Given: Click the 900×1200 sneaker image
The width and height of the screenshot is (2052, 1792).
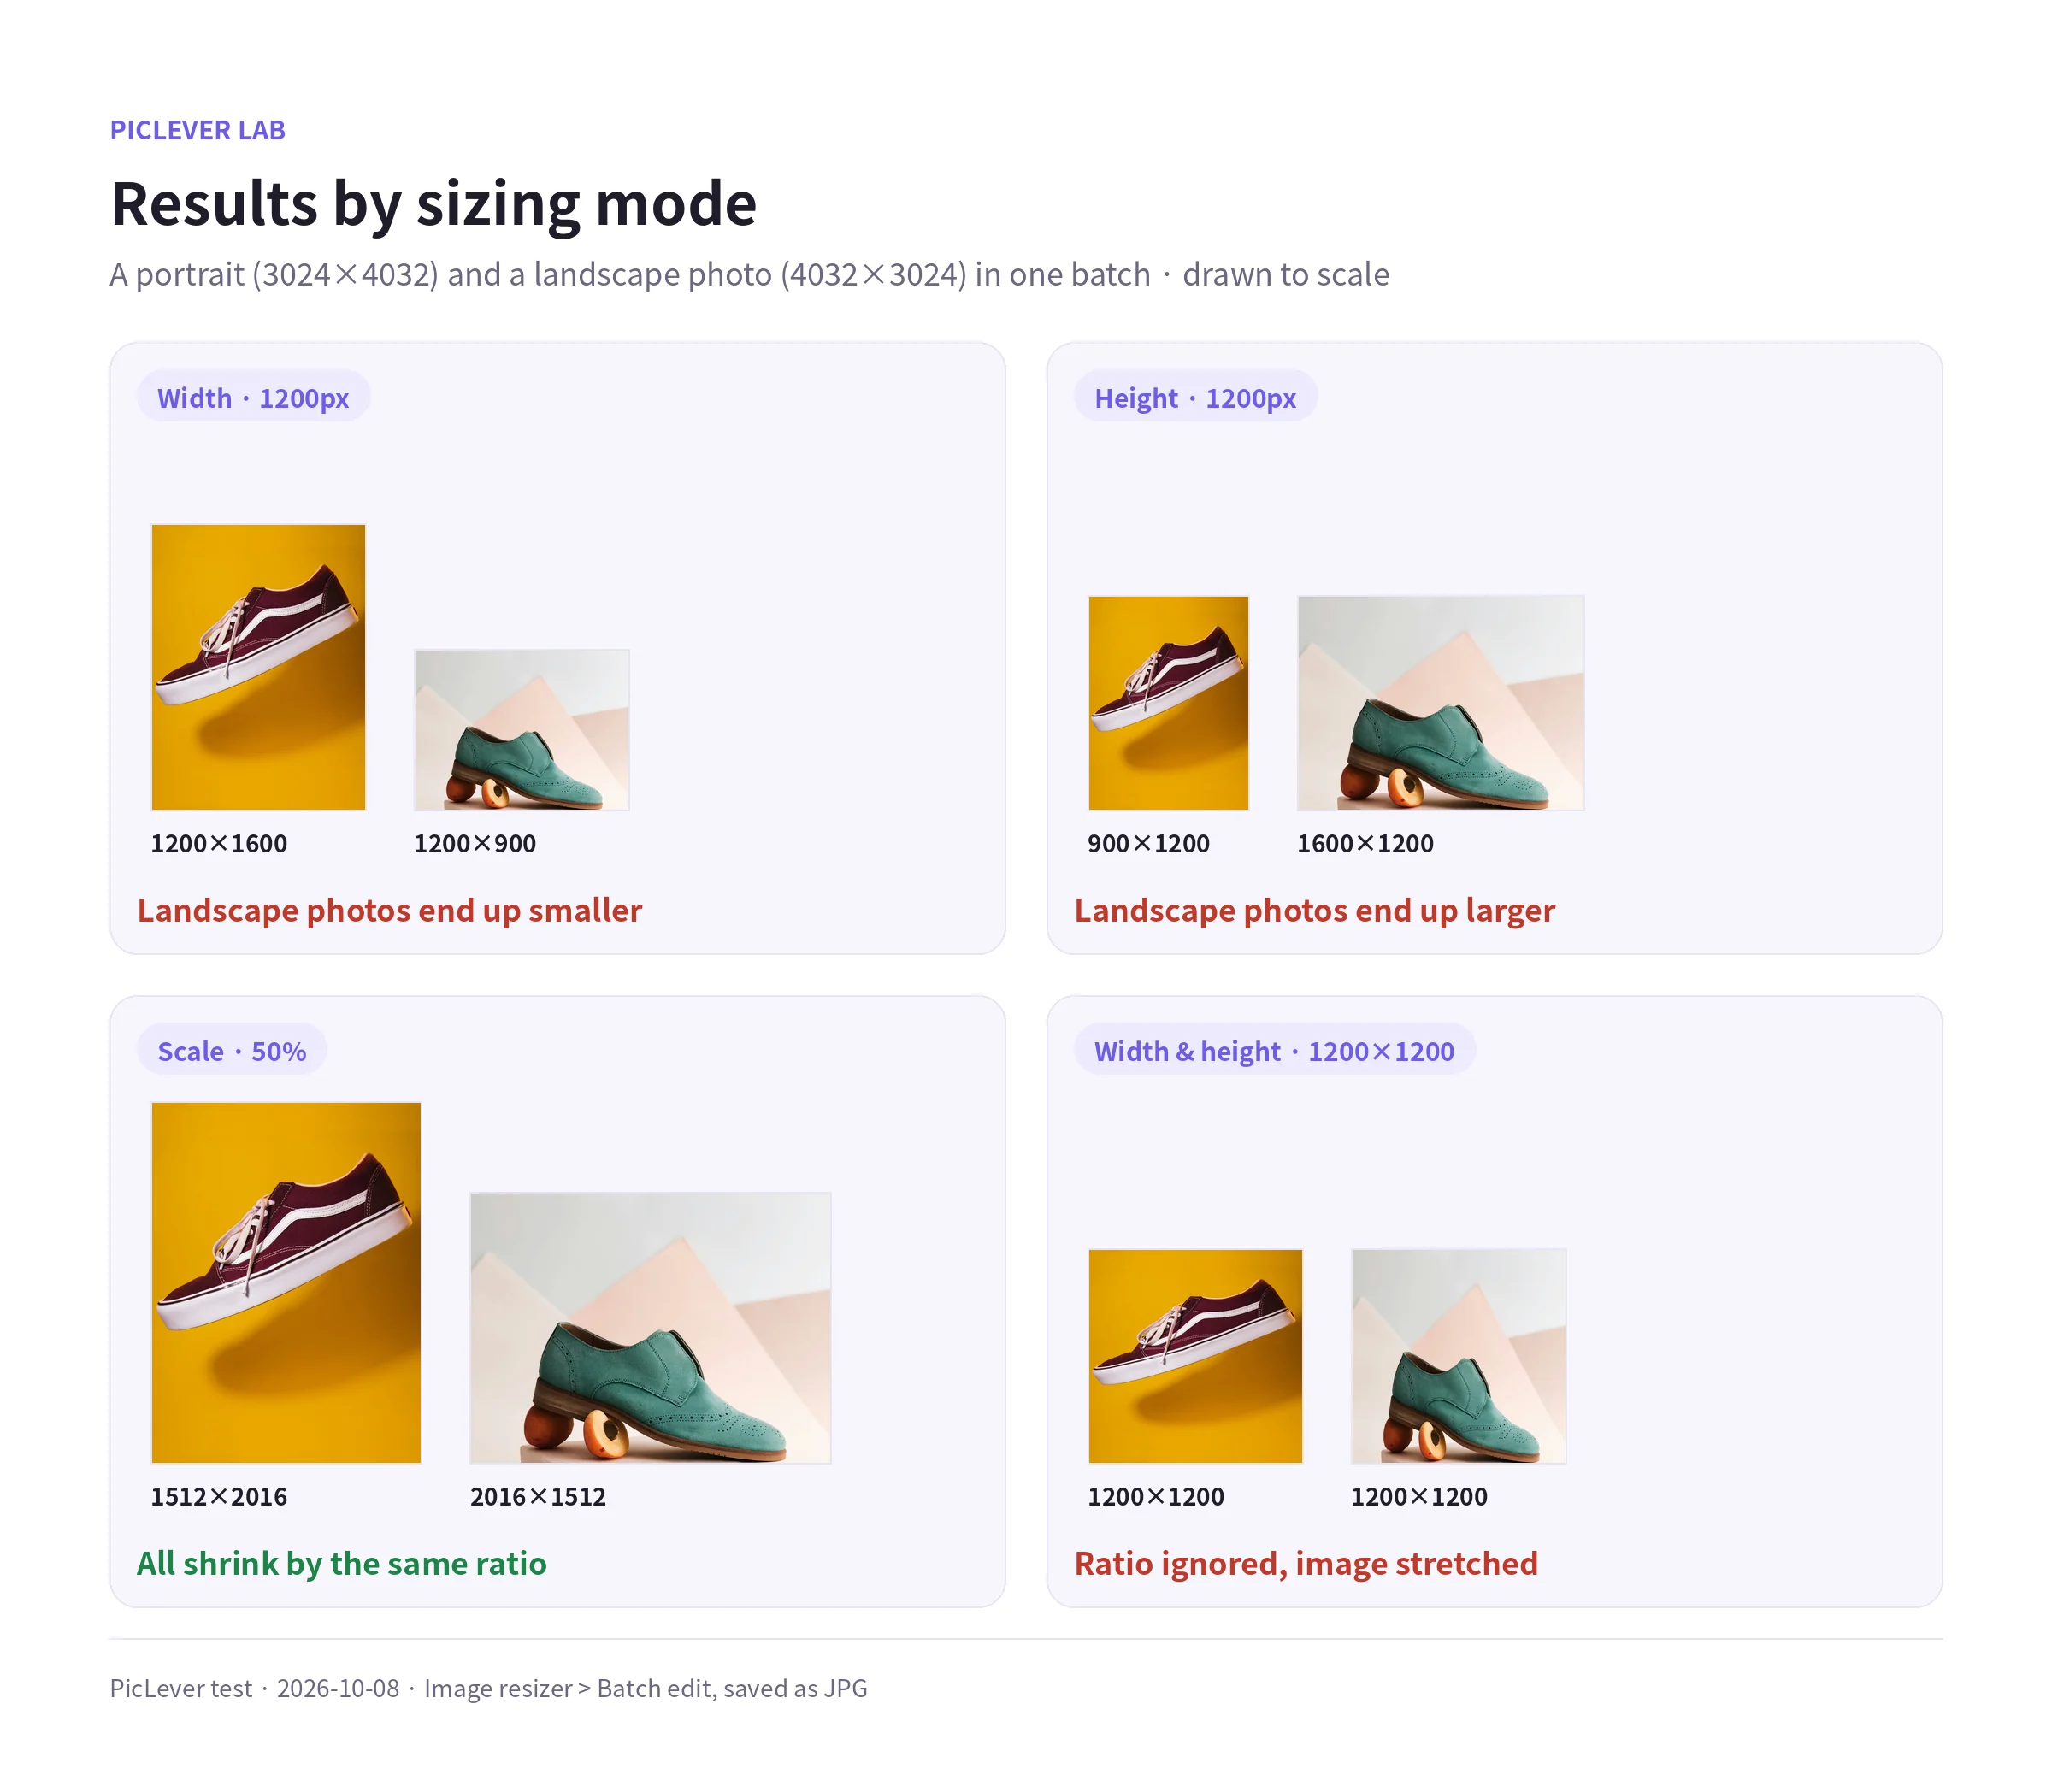Looking at the screenshot, I should tap(1168, 703).
